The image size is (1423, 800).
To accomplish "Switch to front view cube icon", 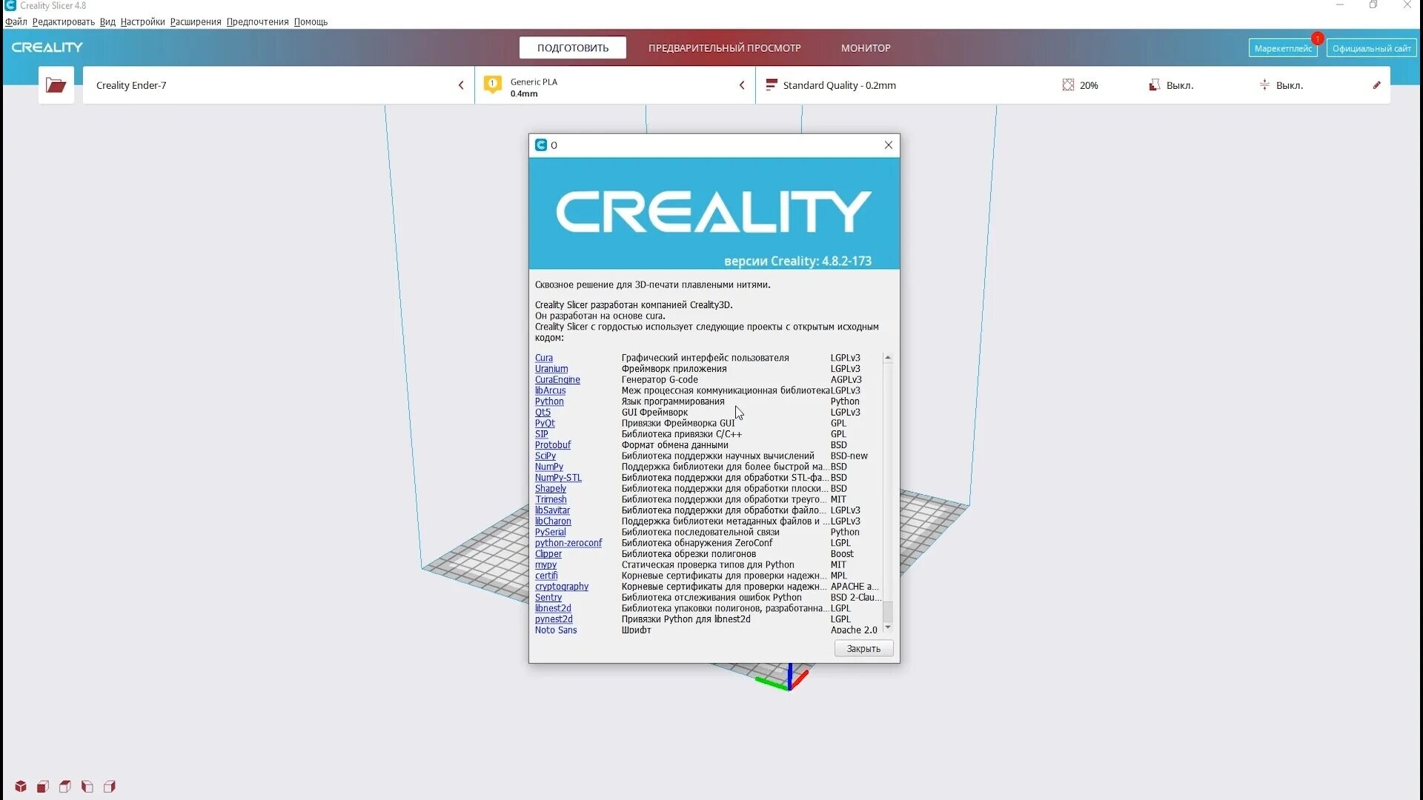I will [43, 787].
